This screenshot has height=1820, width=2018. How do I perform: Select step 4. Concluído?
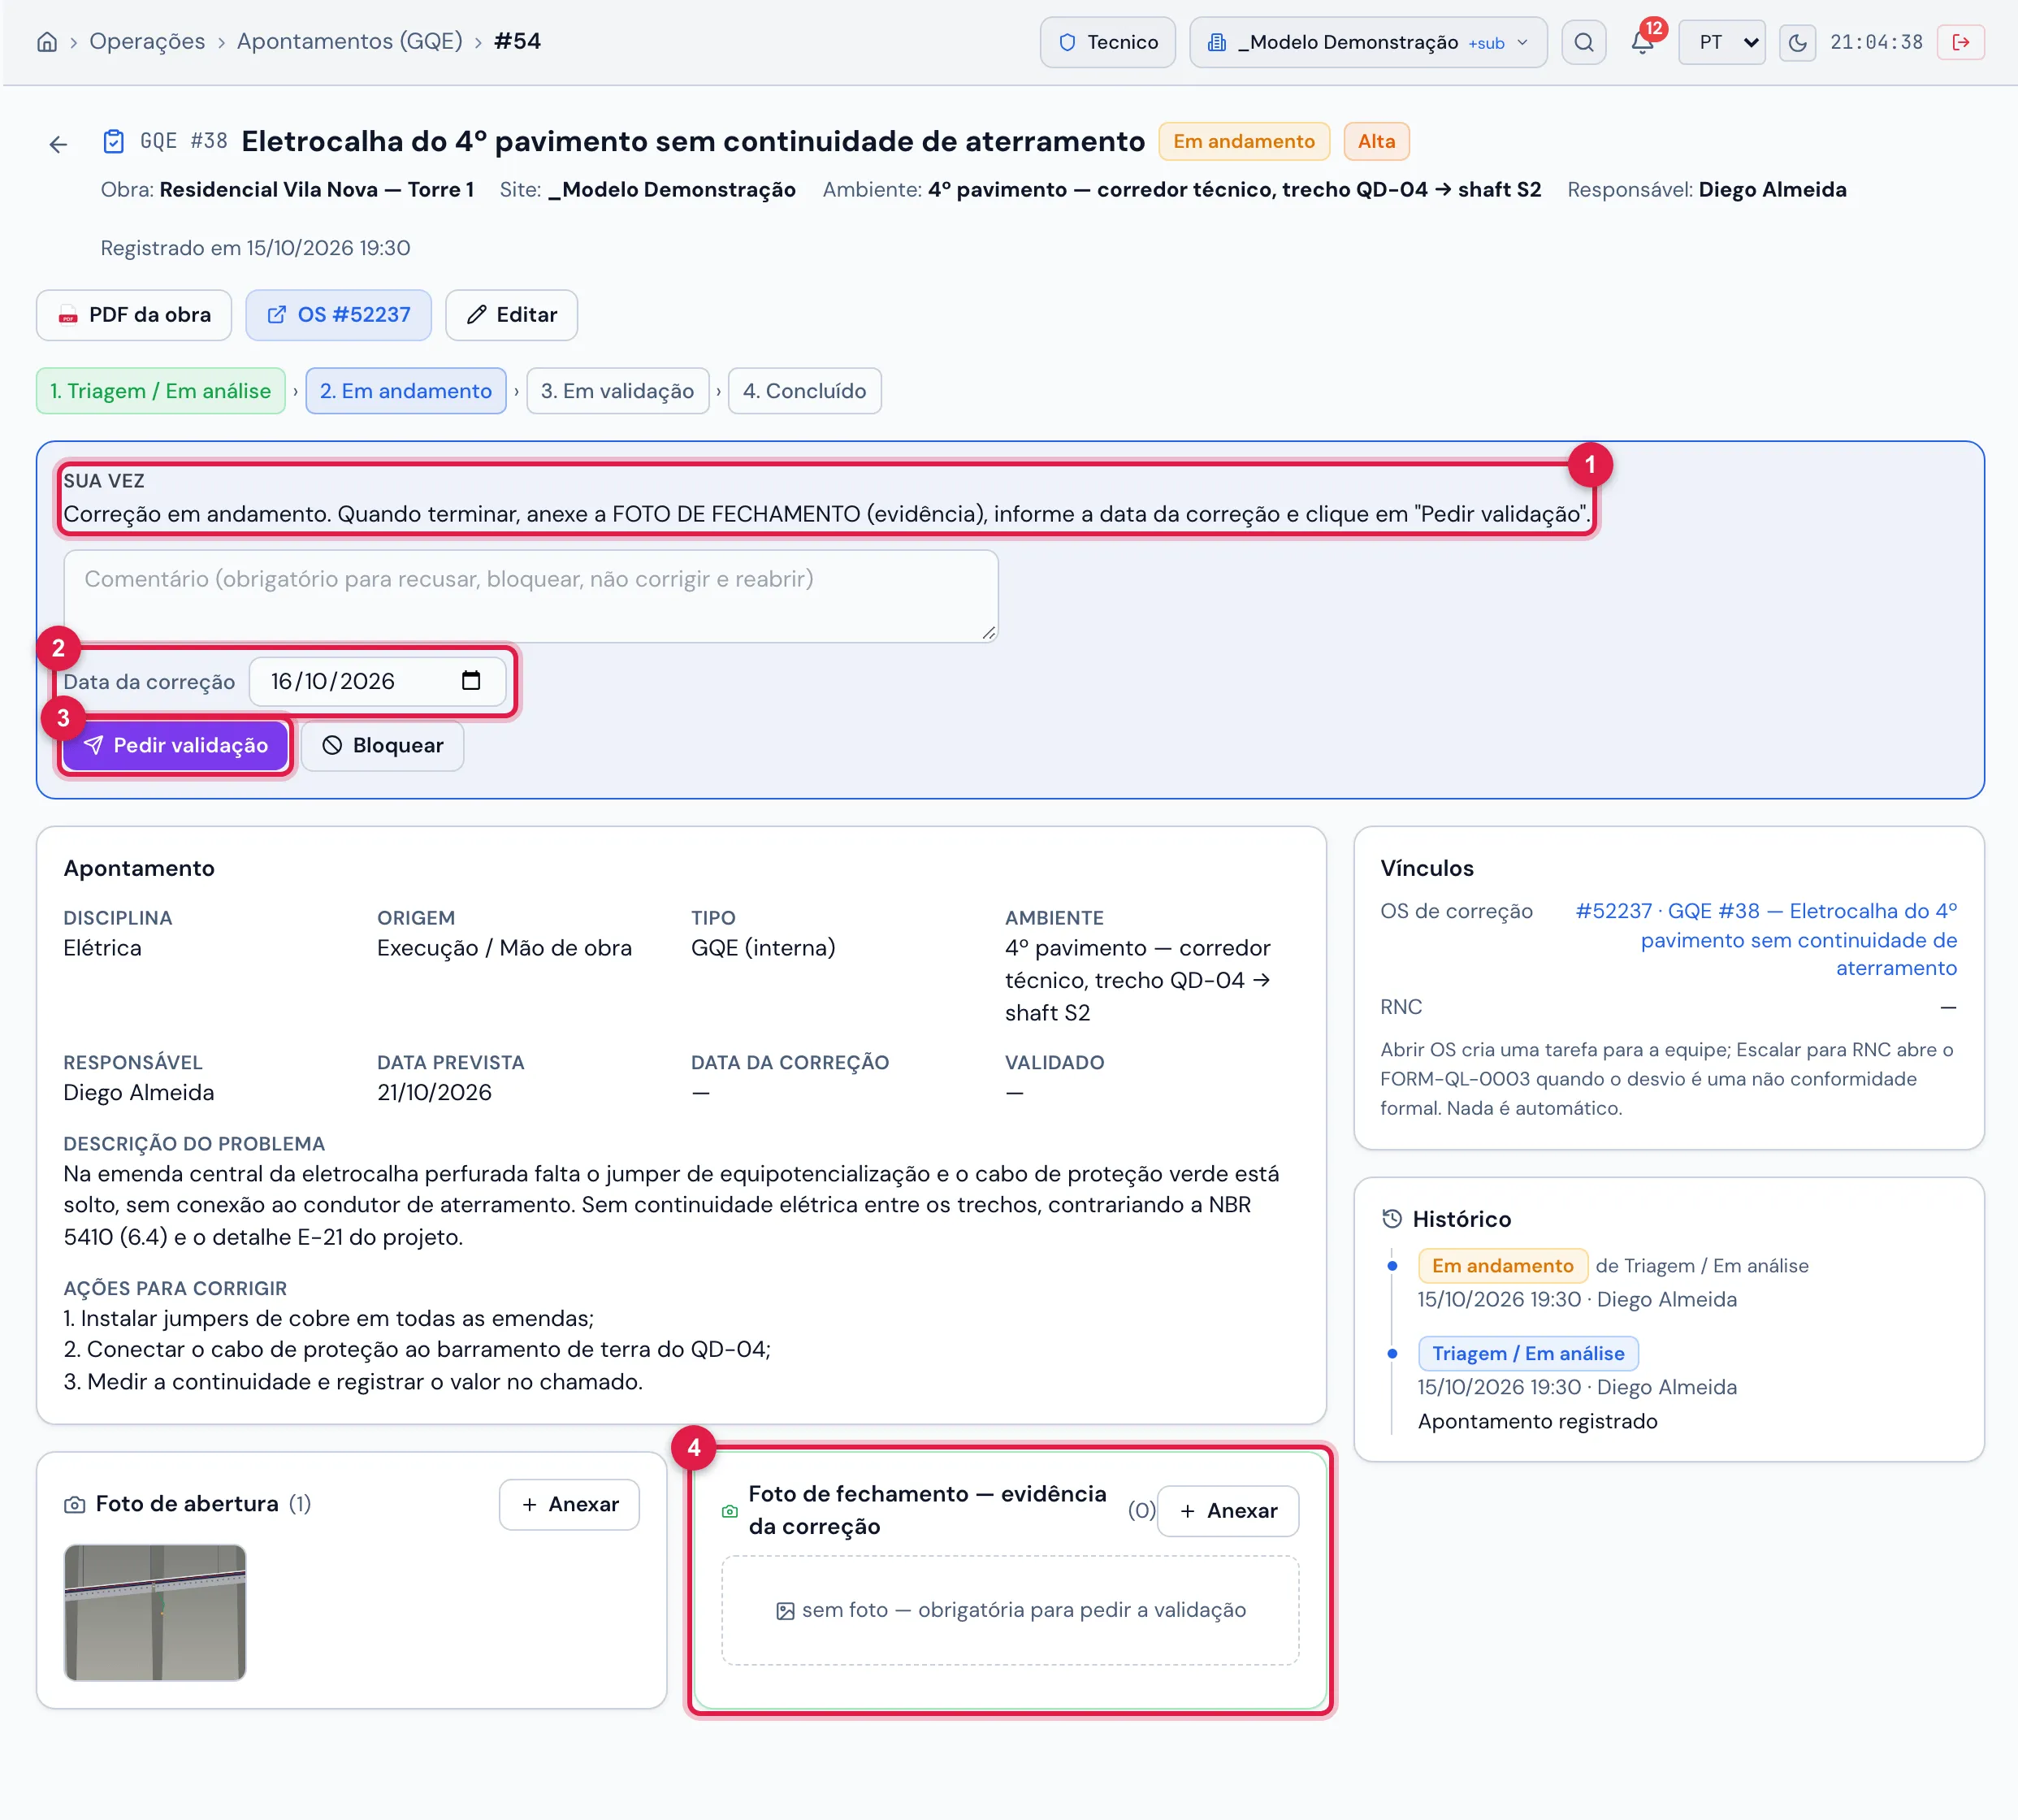pyautogui.click(x=804, y=391)
